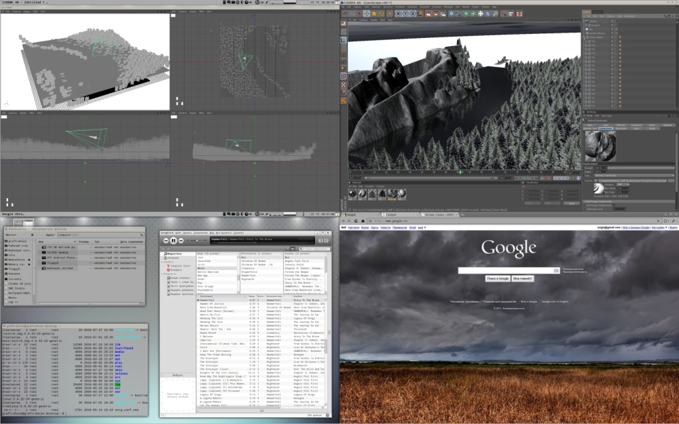Click the Hammer Of Justice track row
Image resolution: width=679 pixels, height=424 pixels.
(x=261, y=304)
